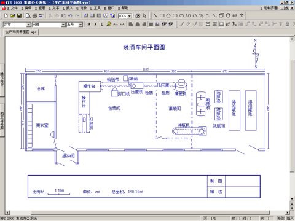Select the Rectangle drawing tool
Image resolution: width=295 pixels, height=221 pixels.
(162, 15)
